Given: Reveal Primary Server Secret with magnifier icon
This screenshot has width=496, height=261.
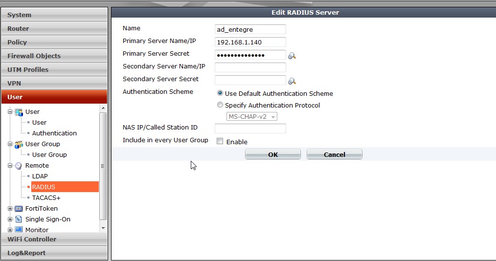Looking at the screenshot, I should coord(292,56).
